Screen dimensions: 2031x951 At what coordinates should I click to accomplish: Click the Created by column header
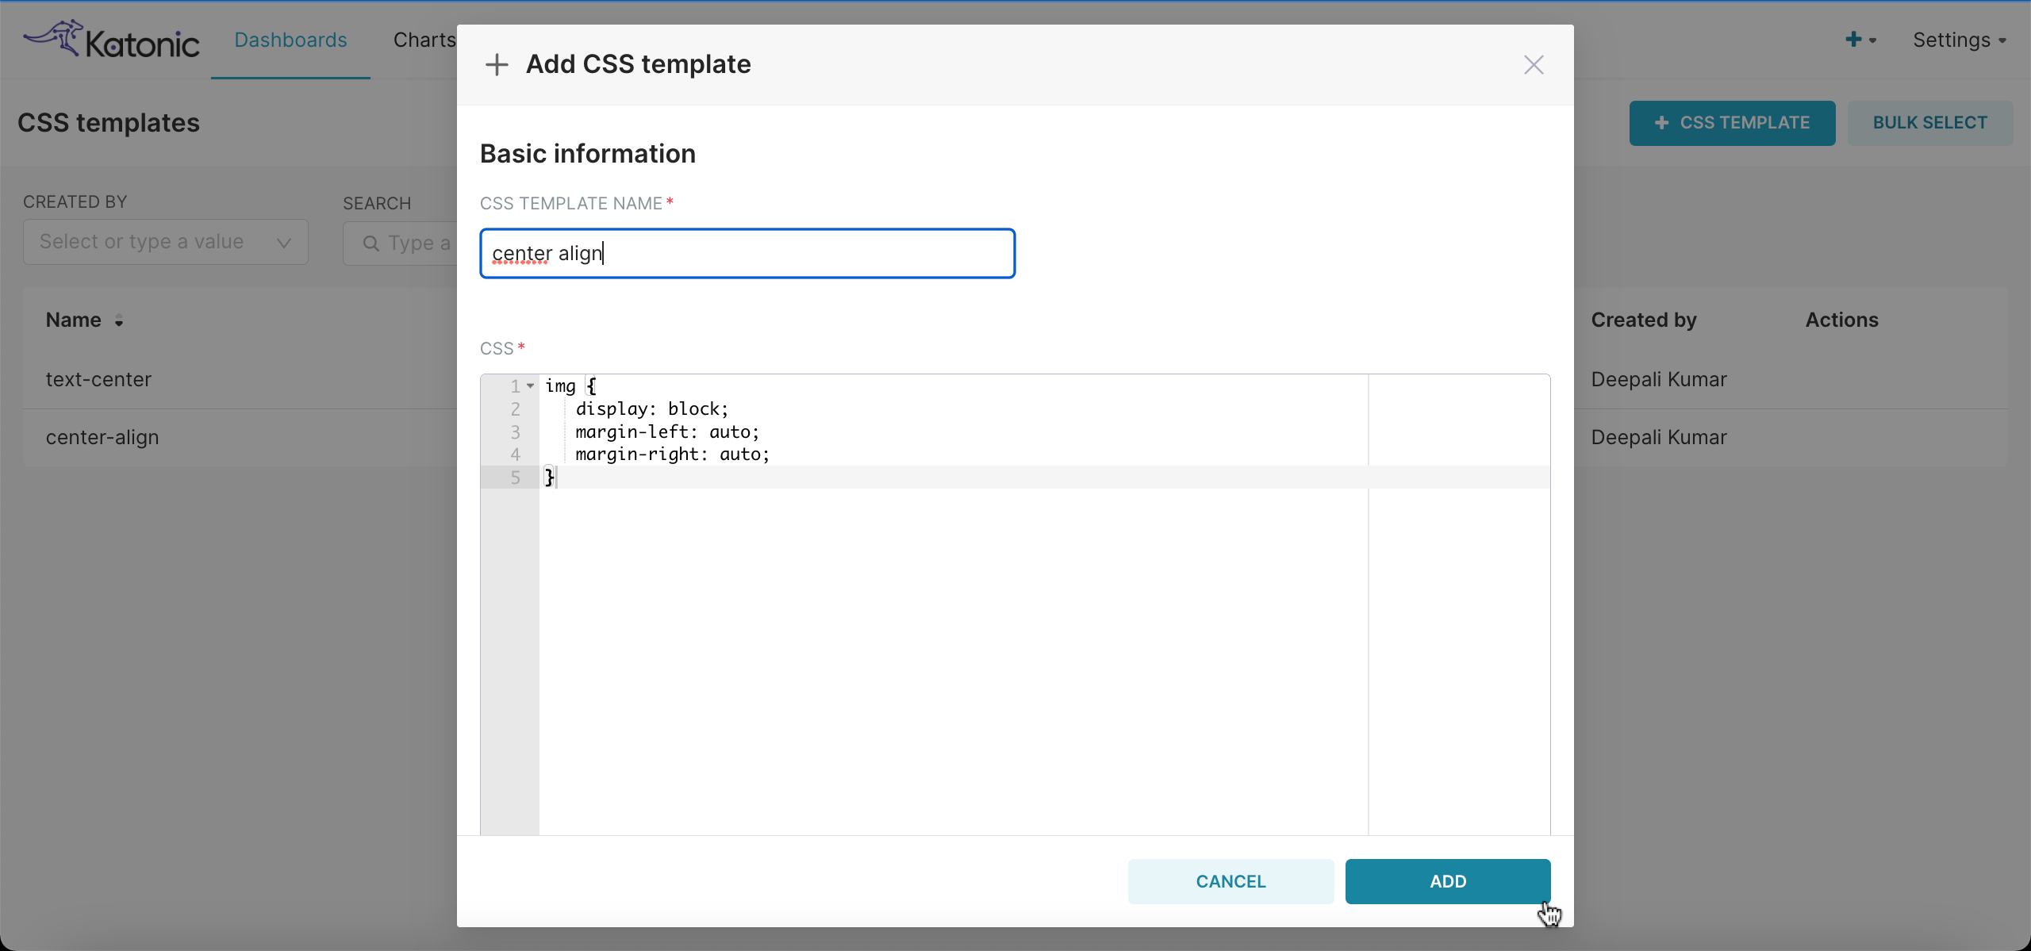(x=1643, y=320)
